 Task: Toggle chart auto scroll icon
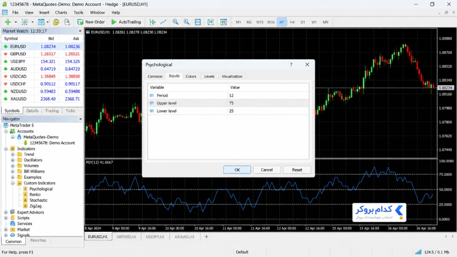(x=210, y=22)
